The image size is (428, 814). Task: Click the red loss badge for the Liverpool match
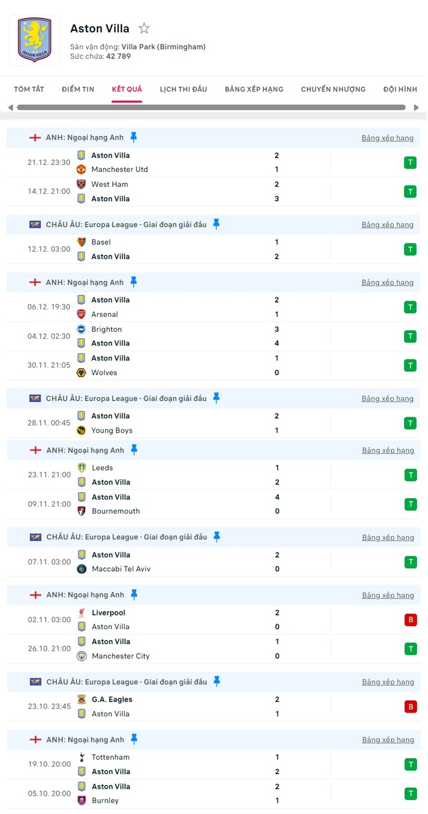pos(410,620)
